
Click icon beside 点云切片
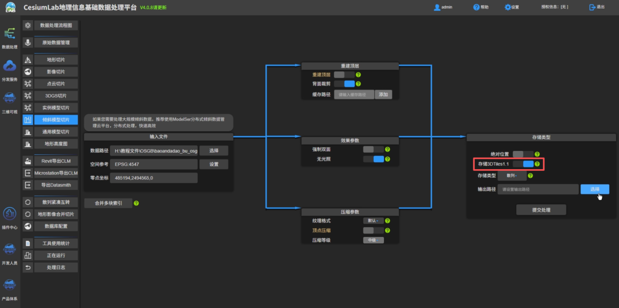28,84
